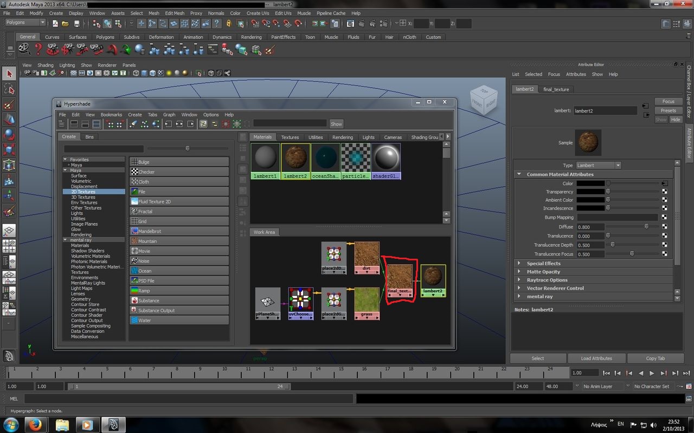The height and width of the screenshot is (433, 694).
Task: Create a Noise texture node
Action: tap(179, 261)
